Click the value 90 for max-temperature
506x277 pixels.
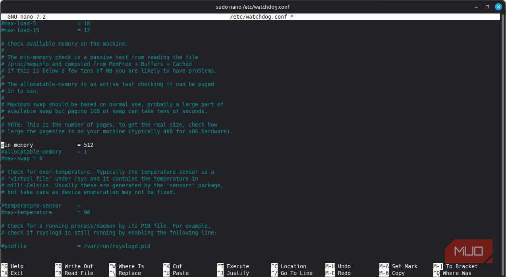(87, 212)
